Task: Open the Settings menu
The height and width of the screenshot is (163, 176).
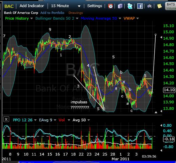Action: (94, 6)
